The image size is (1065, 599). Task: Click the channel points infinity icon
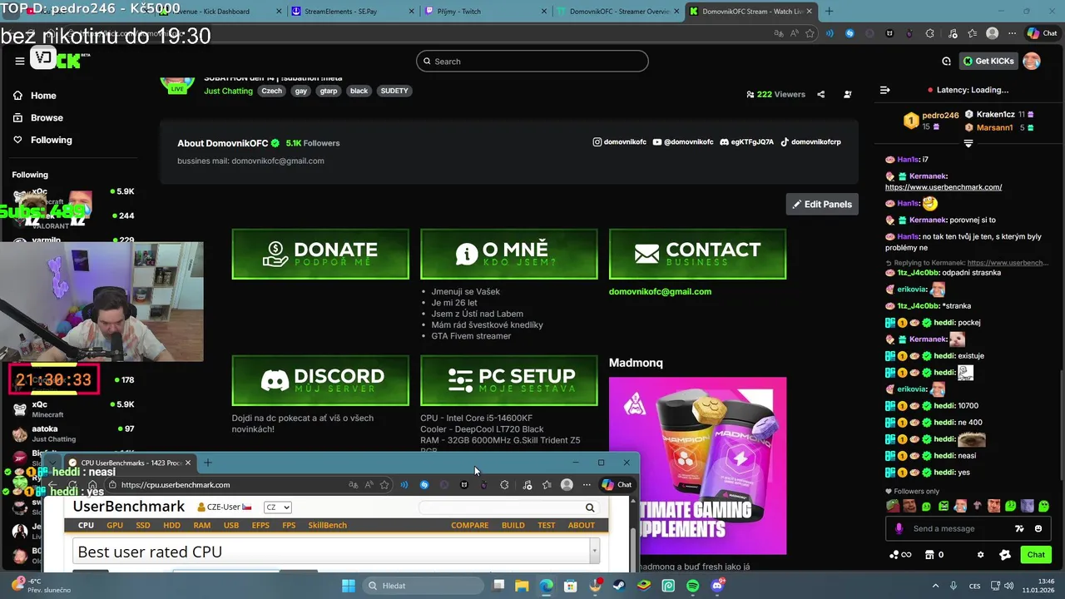point(900,555)
